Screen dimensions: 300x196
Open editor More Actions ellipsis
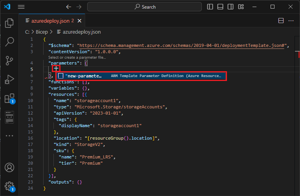coord(291,21)
